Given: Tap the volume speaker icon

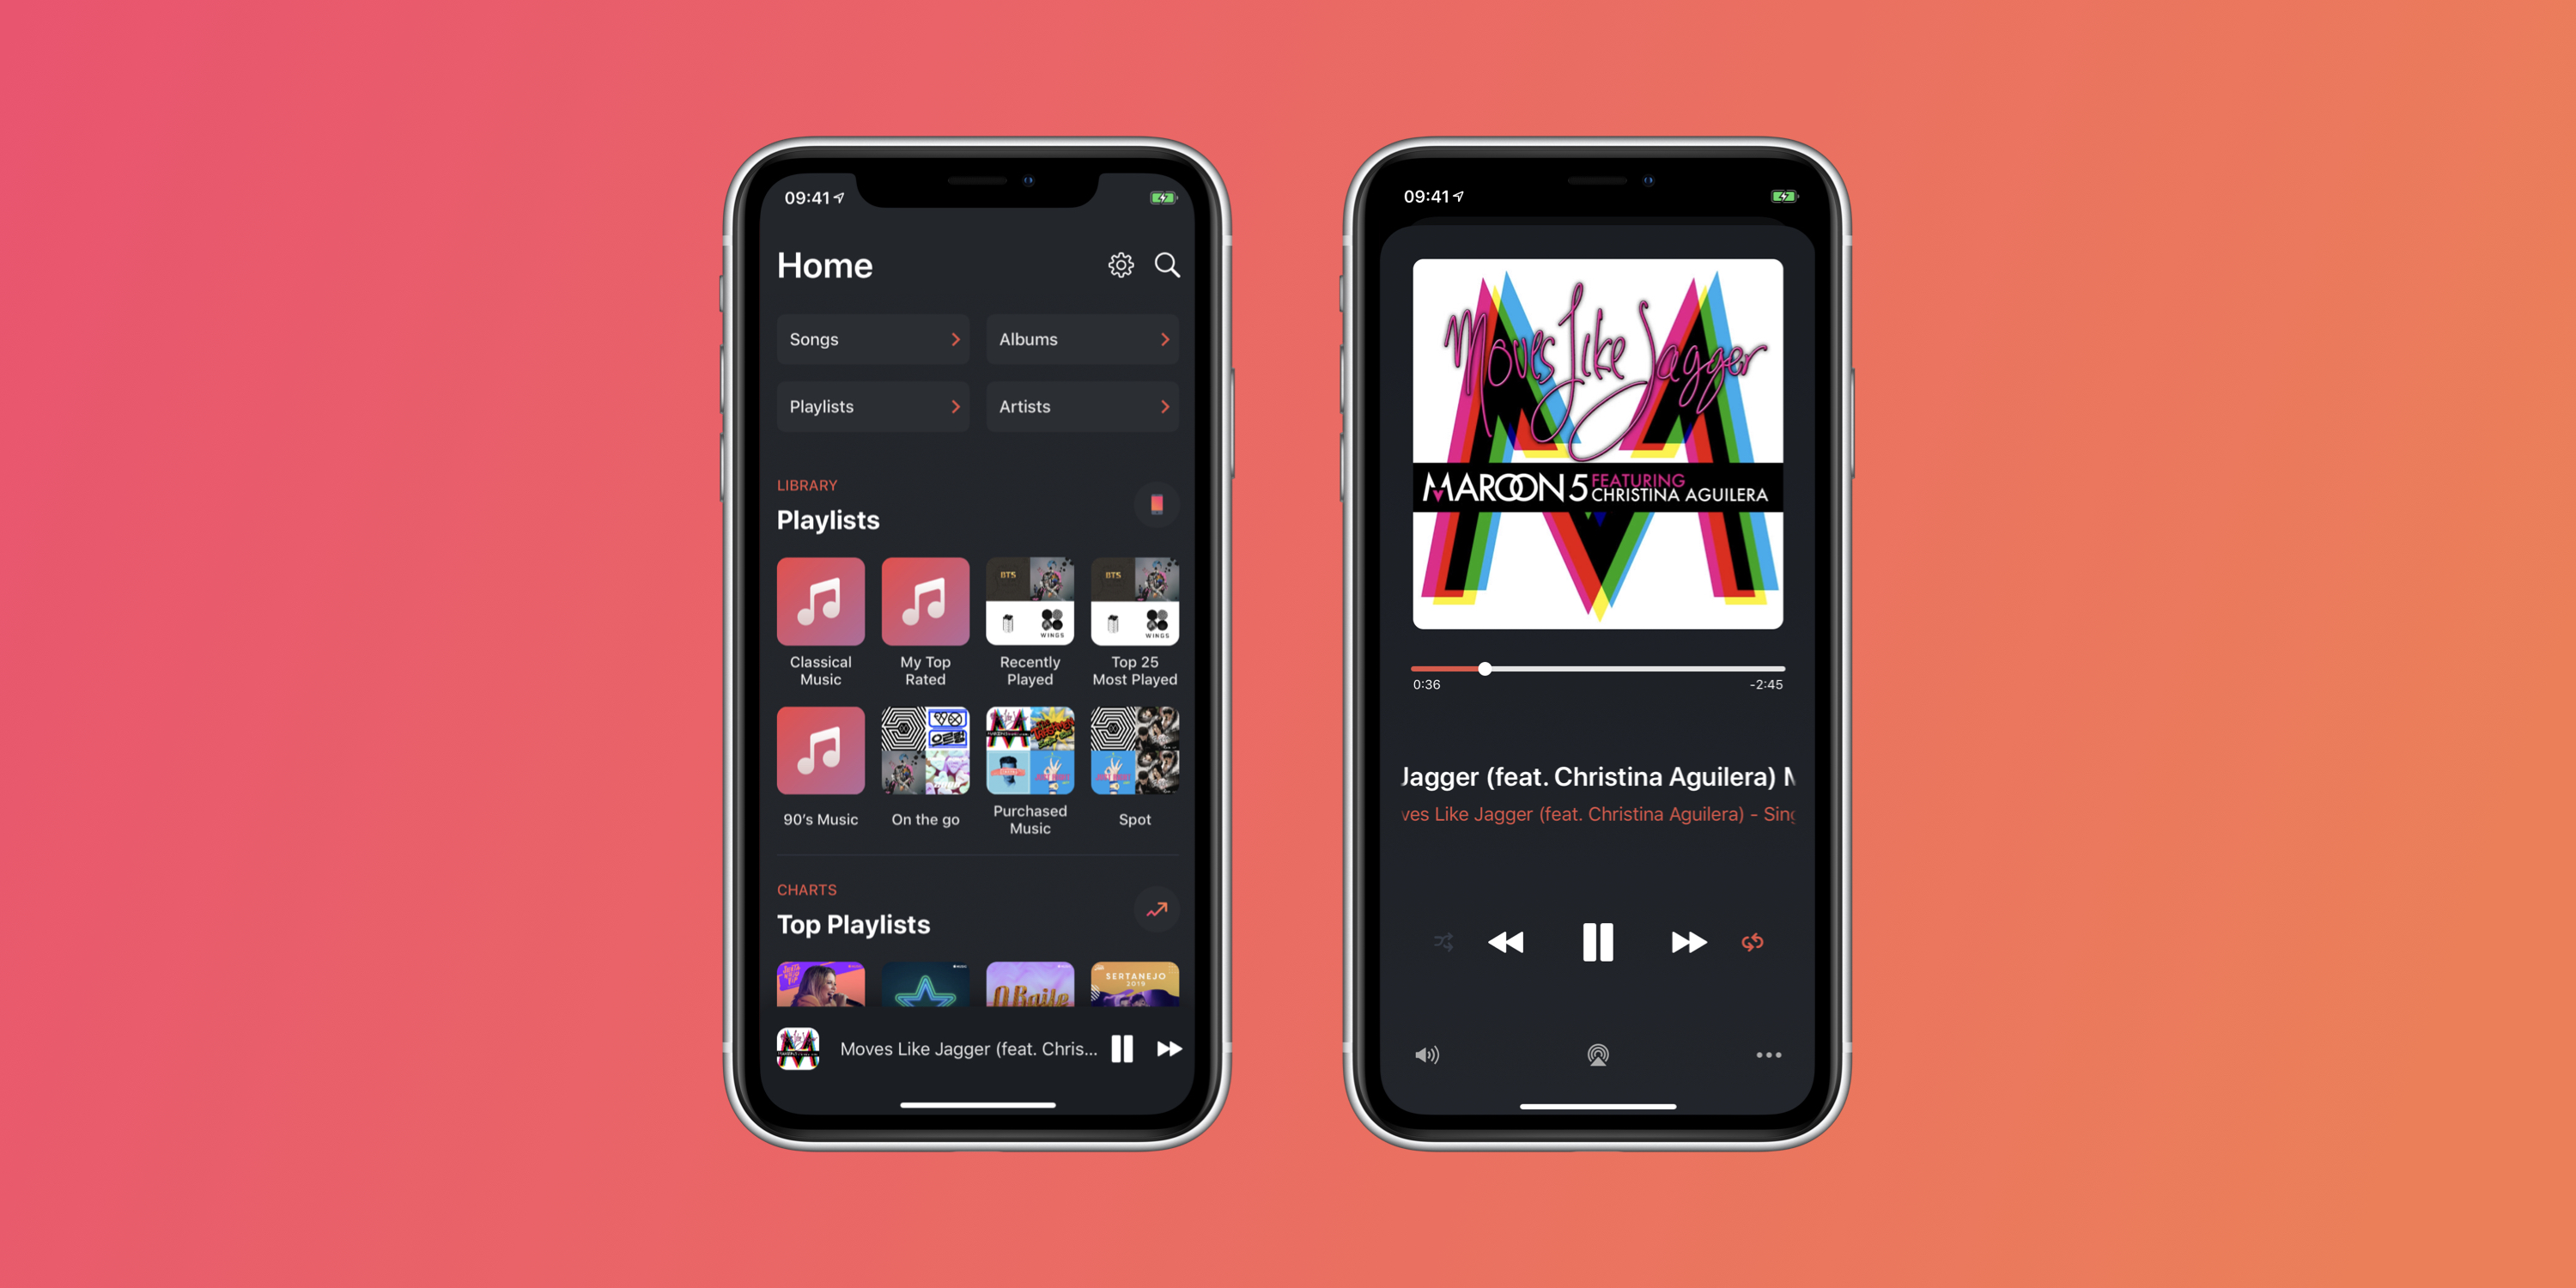Looking at the screenshot, I should pos(1426,1053).
